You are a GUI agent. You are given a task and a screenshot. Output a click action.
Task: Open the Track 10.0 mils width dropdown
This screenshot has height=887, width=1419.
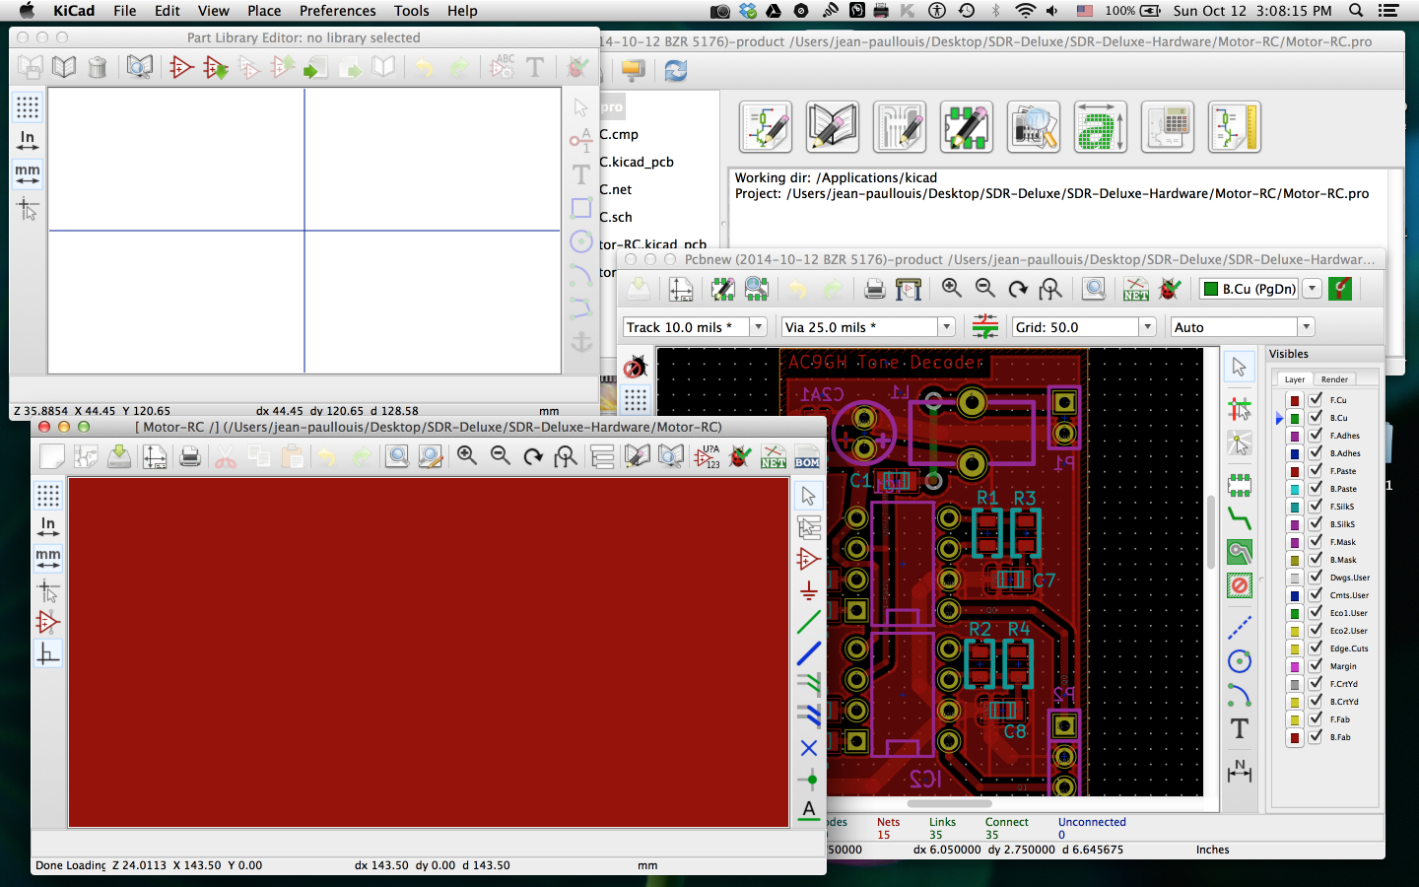[758, 327]
